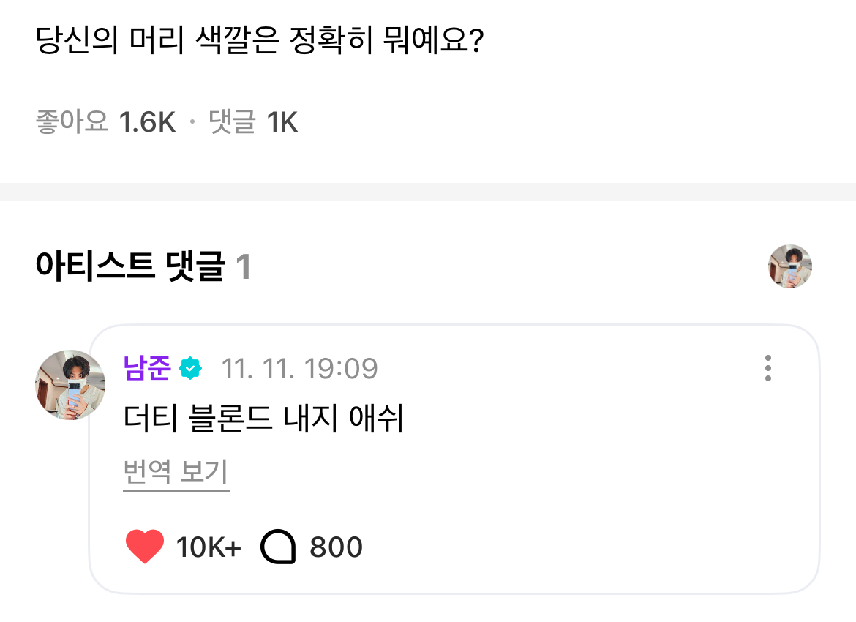The width and height of the screenshot is (856, 622).
Task: Click the gray number 1 after 아티스트 댓글
Action: [244, 267]
